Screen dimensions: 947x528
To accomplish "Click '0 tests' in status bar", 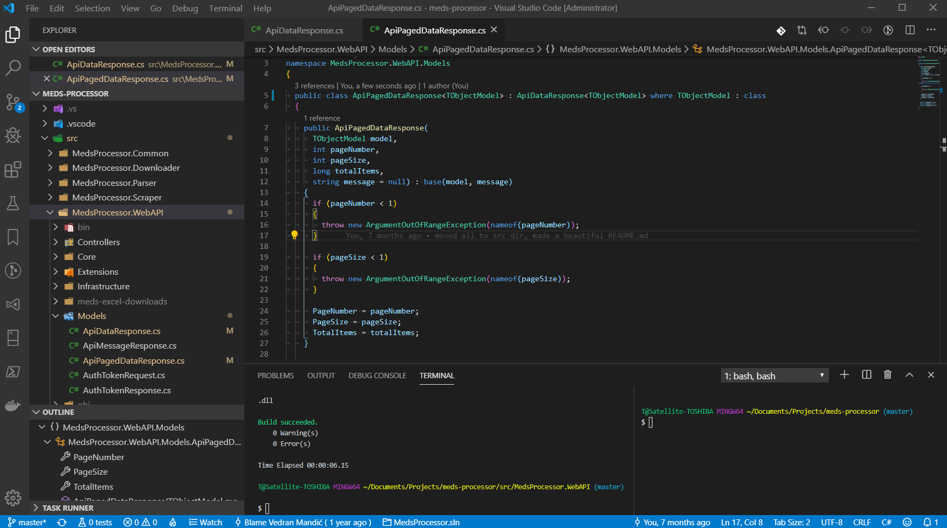I will point(95,522).
